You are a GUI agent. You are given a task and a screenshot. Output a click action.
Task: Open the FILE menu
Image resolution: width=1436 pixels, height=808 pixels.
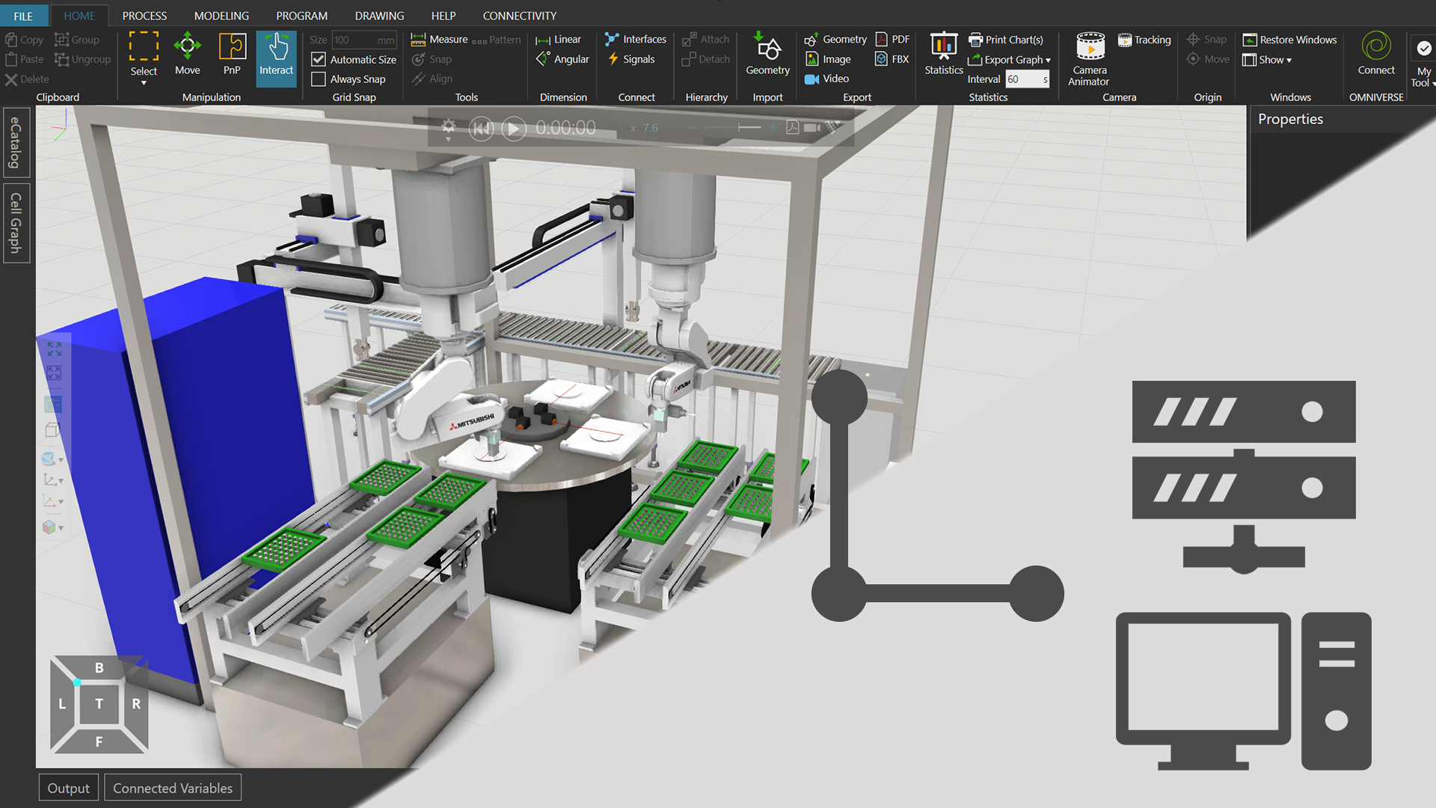[x=23, y=15]
